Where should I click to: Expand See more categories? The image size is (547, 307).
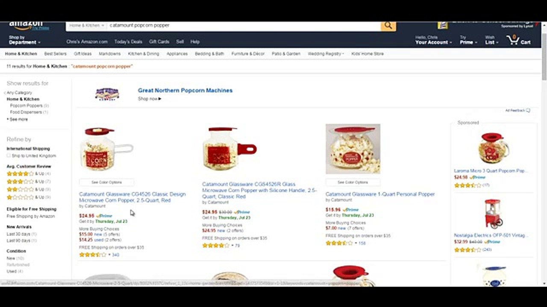point(18,119)
